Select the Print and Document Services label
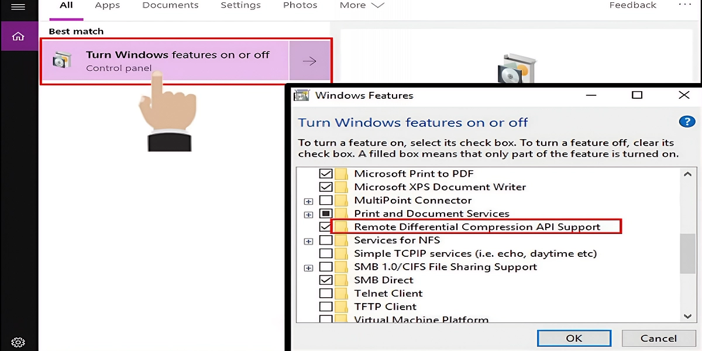This screenshot has height=351, width=702. [432, 214]
